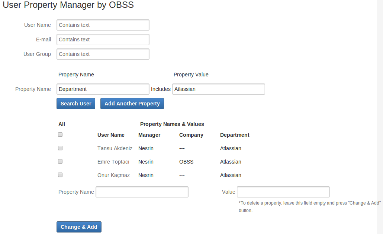Focus the bottom Property Name input
The height and width of the screenshot is (234, 383).
coord(142,192)
